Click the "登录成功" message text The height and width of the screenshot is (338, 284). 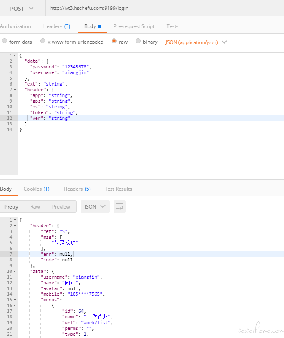coord(65,243)
